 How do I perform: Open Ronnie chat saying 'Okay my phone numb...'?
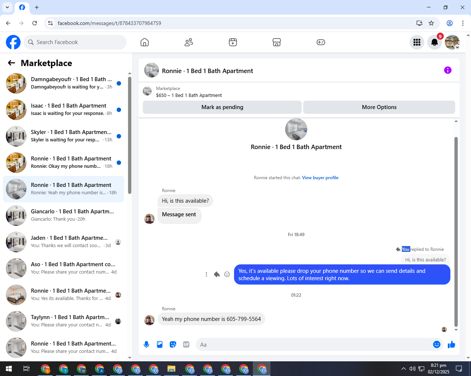pyautogui.click(x=63, y=163)
